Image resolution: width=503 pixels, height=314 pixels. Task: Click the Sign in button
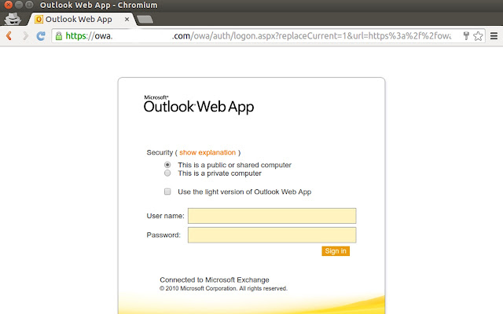click(336, 251)
